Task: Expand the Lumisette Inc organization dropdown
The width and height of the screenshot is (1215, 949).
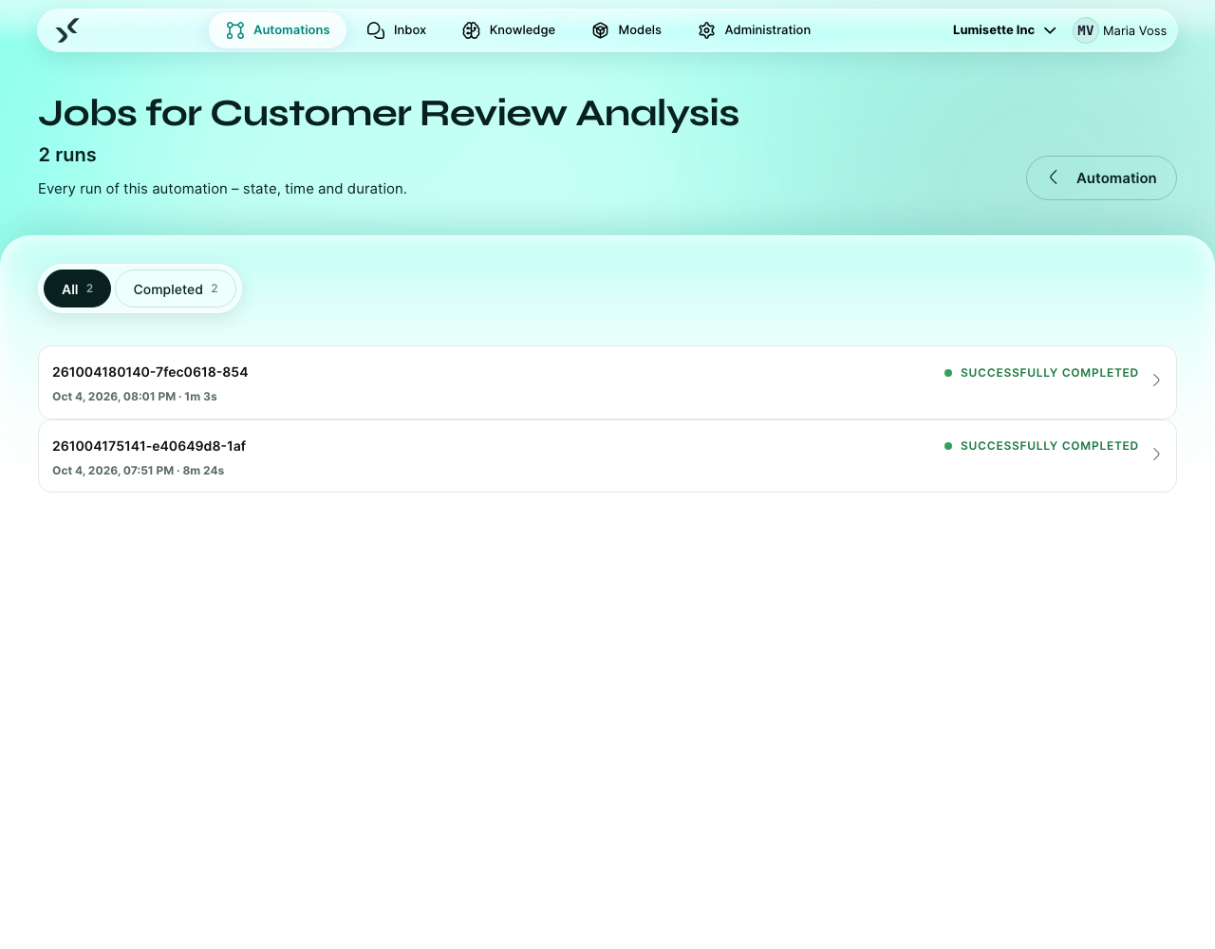Action: click(1004, 30)
